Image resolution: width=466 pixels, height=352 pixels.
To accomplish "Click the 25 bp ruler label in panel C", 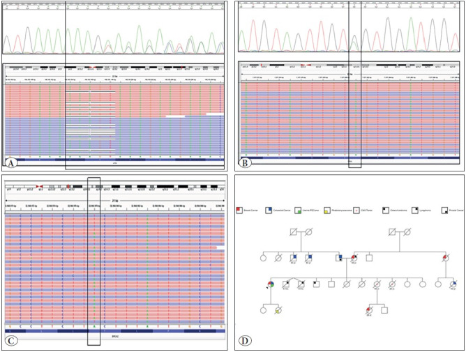I will coord(115,201).
